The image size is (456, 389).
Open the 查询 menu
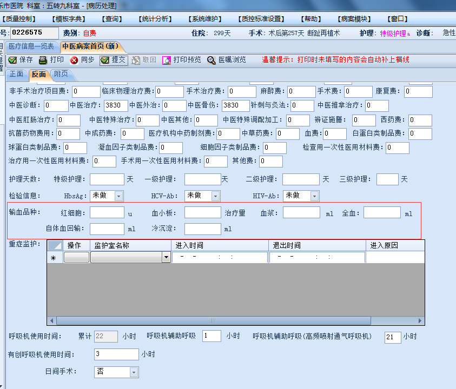112,19
